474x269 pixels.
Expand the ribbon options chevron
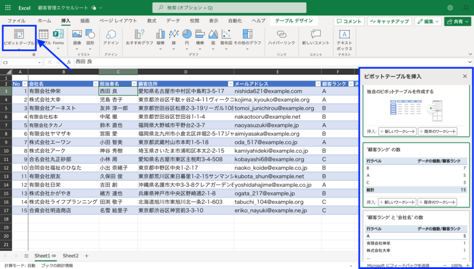click(x=470, y=54)
